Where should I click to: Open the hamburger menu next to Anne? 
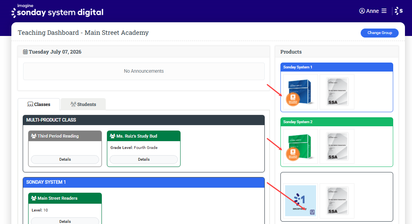(x=384, y=11)
